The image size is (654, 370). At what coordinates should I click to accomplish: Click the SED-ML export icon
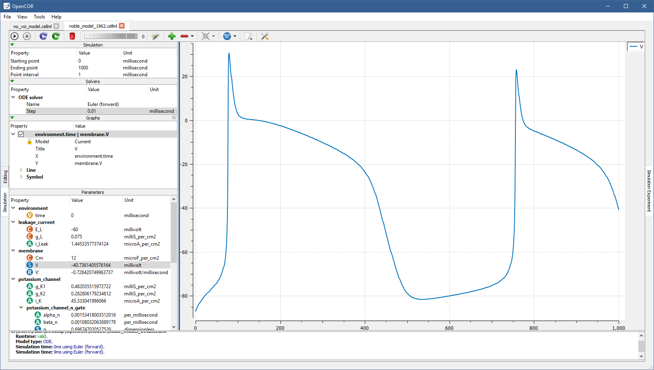227,36
